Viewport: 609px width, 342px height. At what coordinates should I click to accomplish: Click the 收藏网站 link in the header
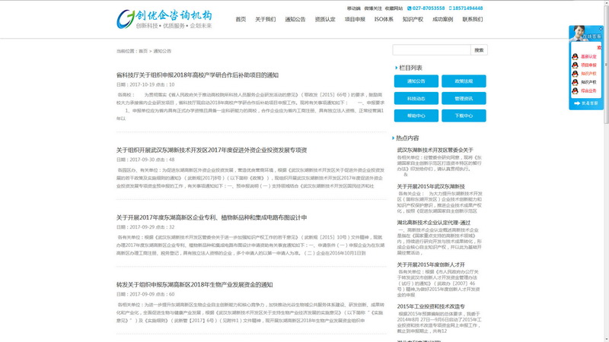(394, 8)
